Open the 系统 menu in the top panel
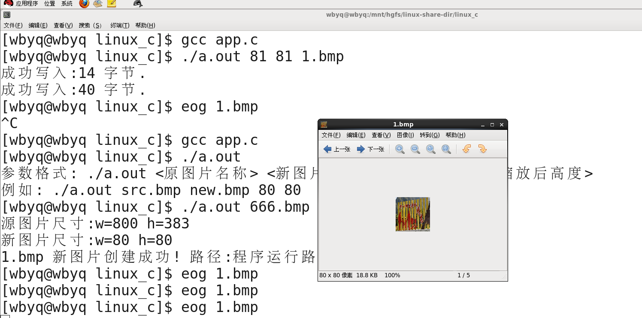The height and width of the screenshot is (318, 642). pos(67,4)
